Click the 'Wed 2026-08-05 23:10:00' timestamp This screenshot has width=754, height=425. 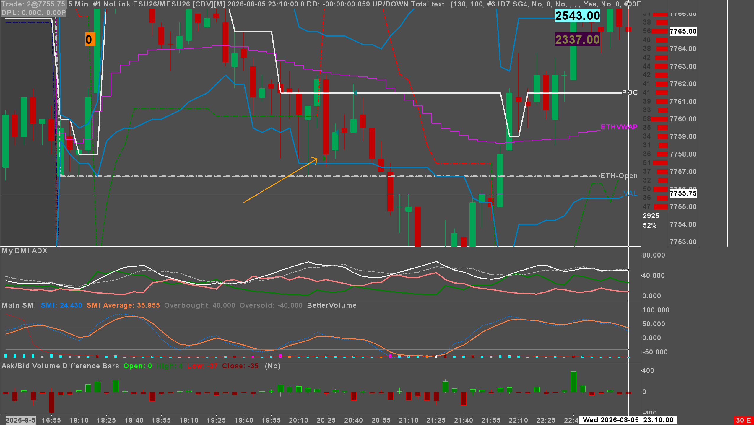pyautogui.click(x=628, y=420)
